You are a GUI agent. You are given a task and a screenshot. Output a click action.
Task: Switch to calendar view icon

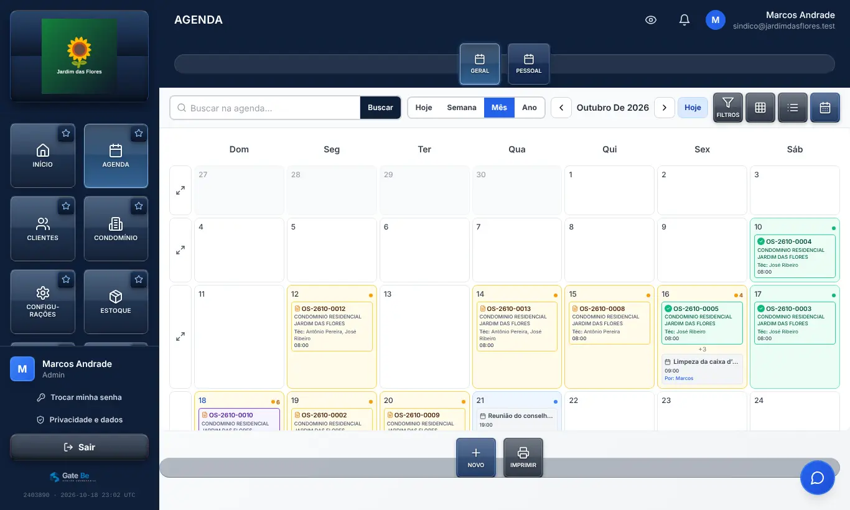pyautogui.click(x=825, y=108)
